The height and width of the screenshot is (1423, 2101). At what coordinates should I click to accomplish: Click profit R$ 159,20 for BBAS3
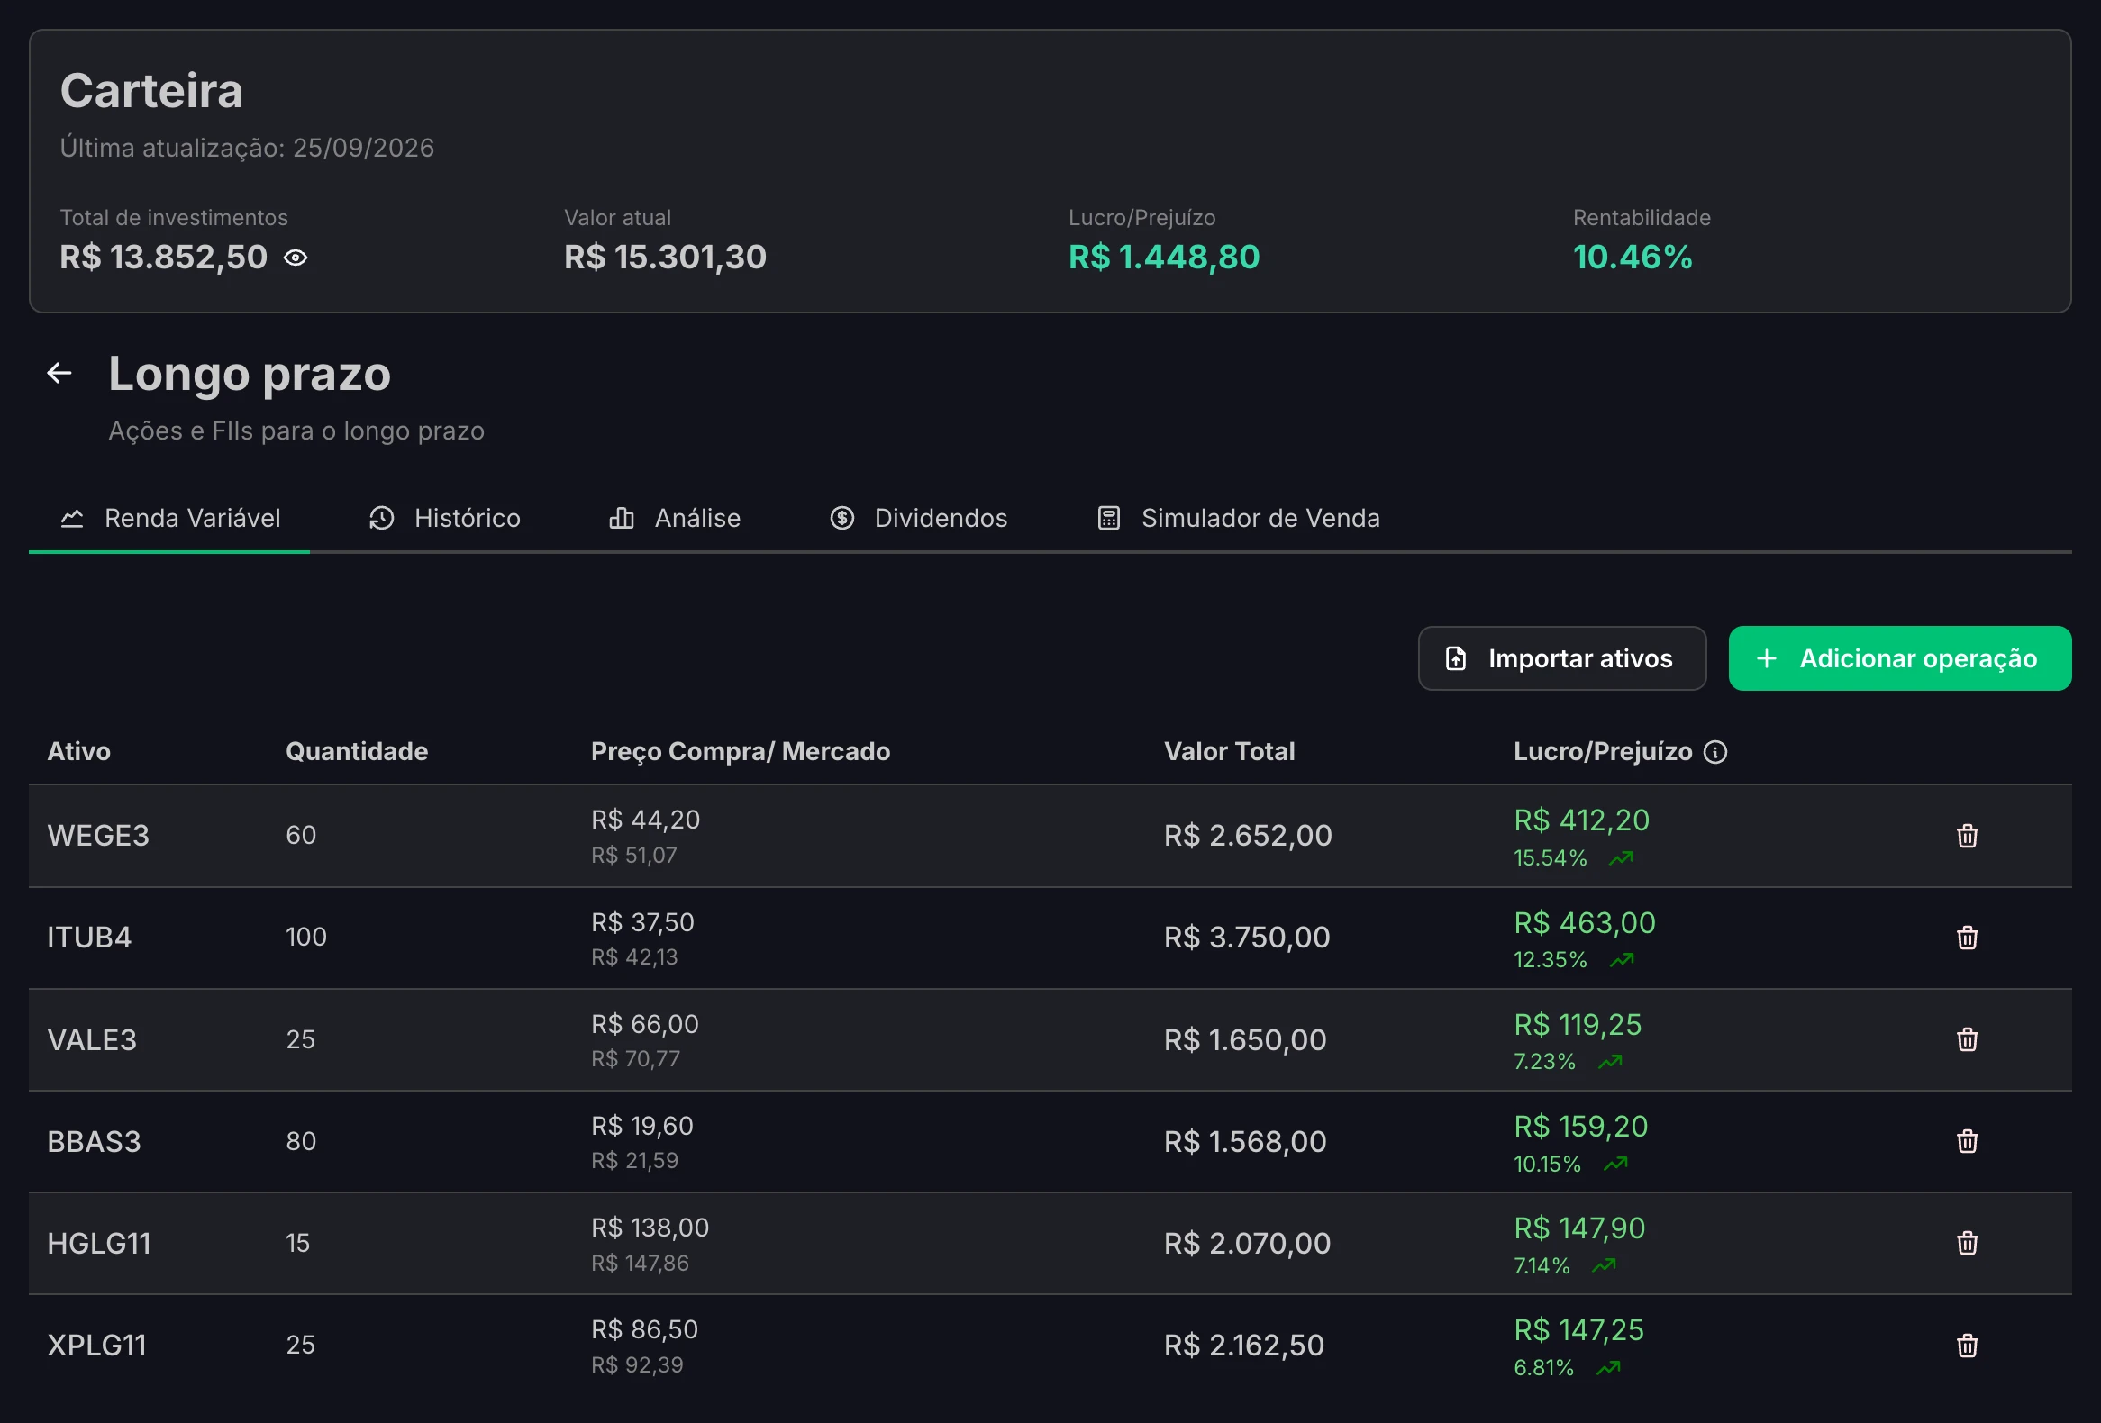pos(1581,1127)
